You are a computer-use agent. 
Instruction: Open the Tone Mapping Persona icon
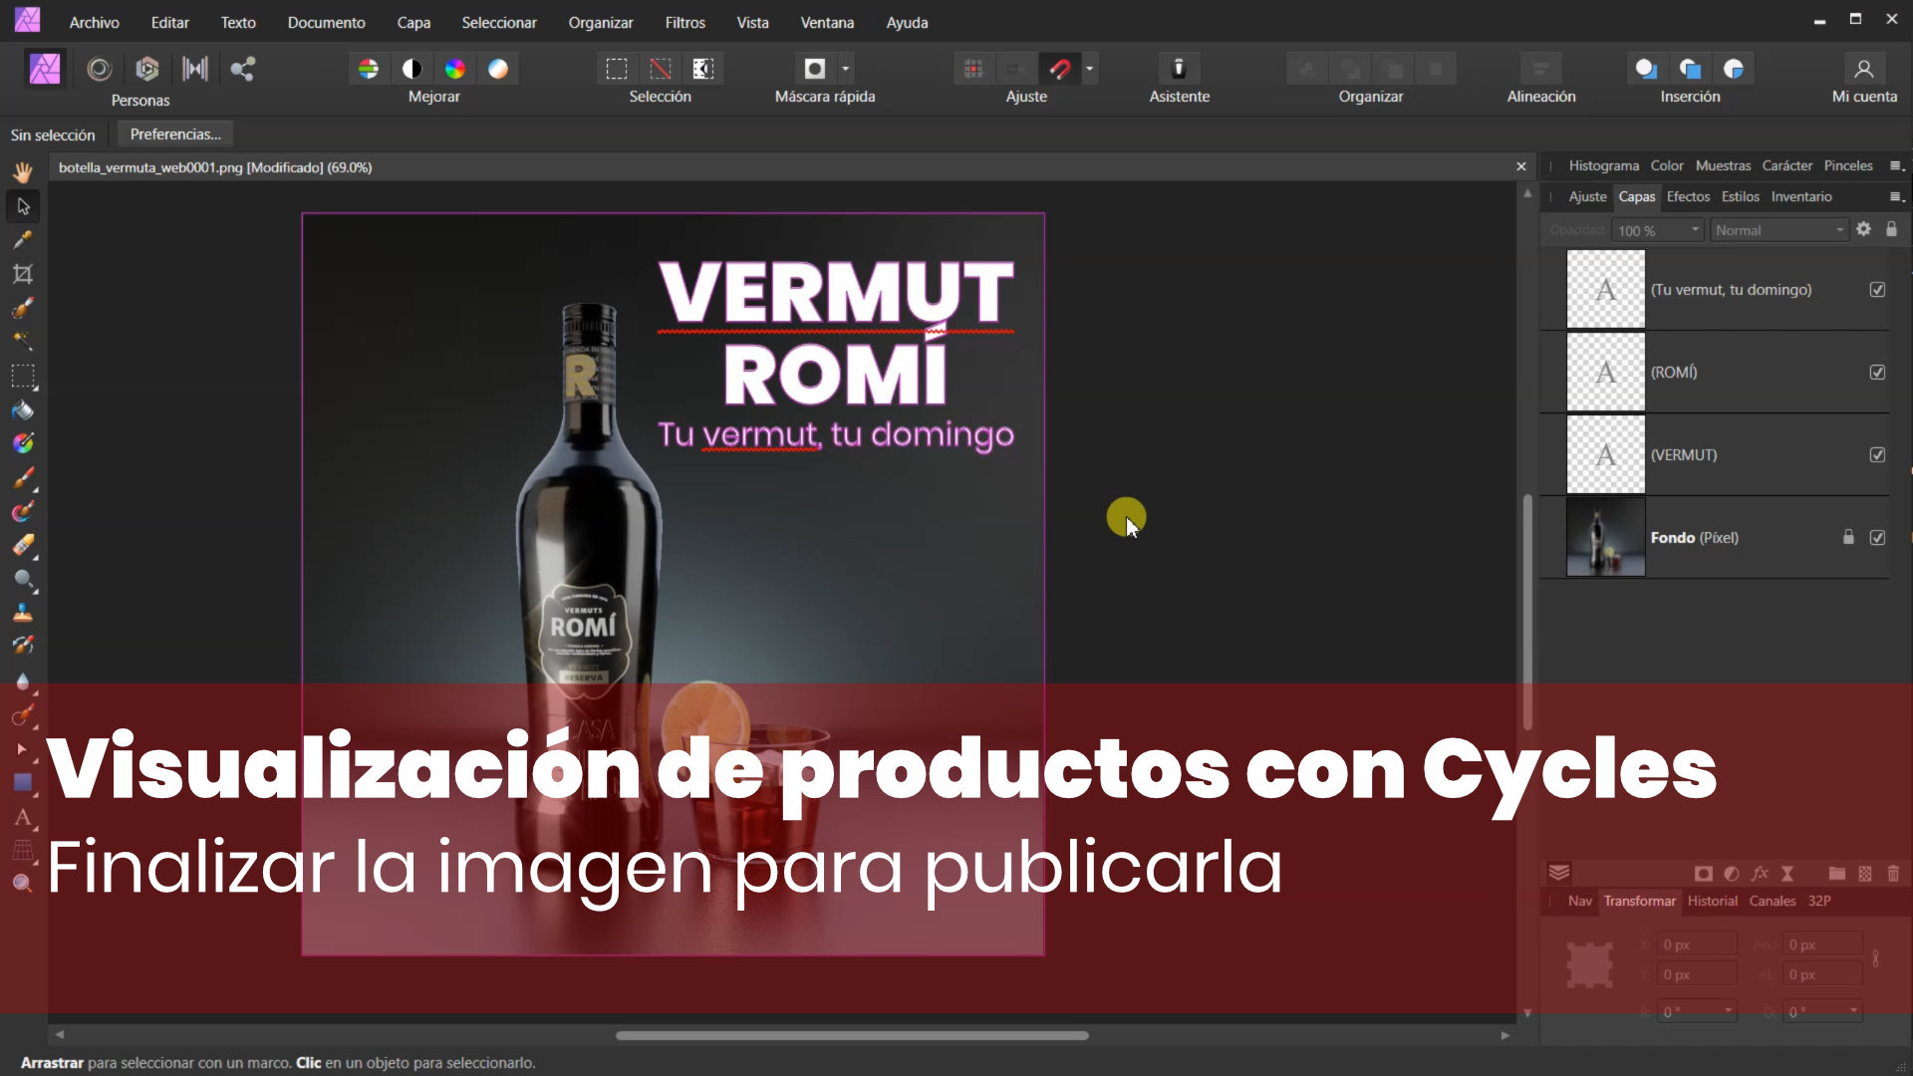[195, 69]
